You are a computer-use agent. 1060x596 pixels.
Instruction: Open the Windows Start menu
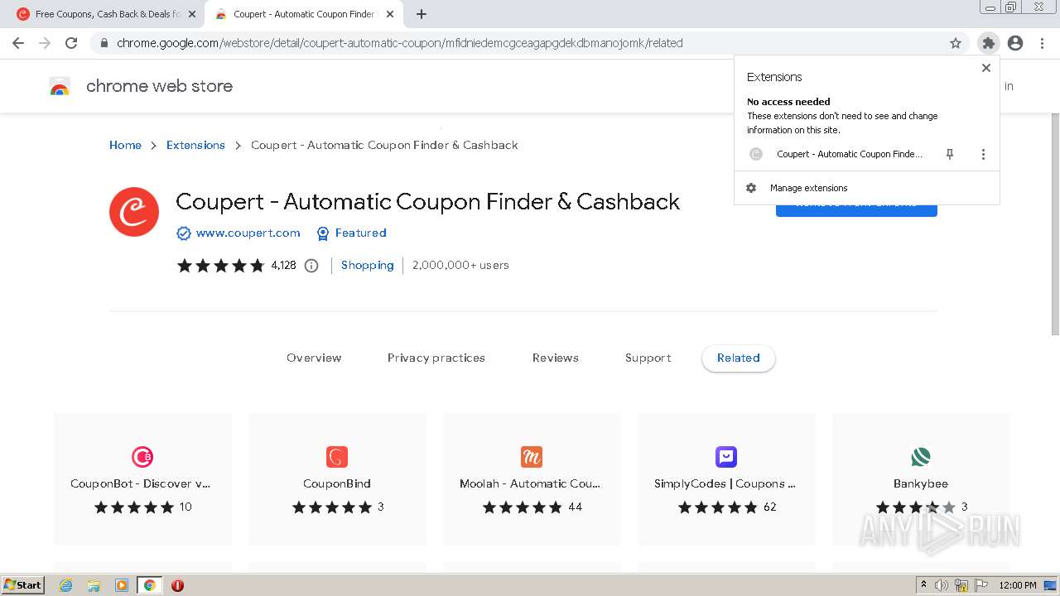pyautogui.click(x=22, y=585)
